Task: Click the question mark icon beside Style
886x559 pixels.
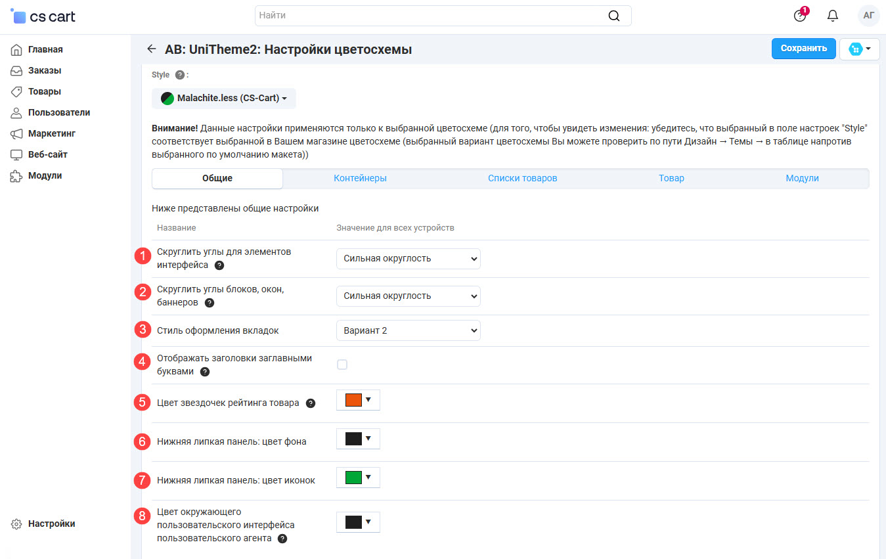Action: 180,75
